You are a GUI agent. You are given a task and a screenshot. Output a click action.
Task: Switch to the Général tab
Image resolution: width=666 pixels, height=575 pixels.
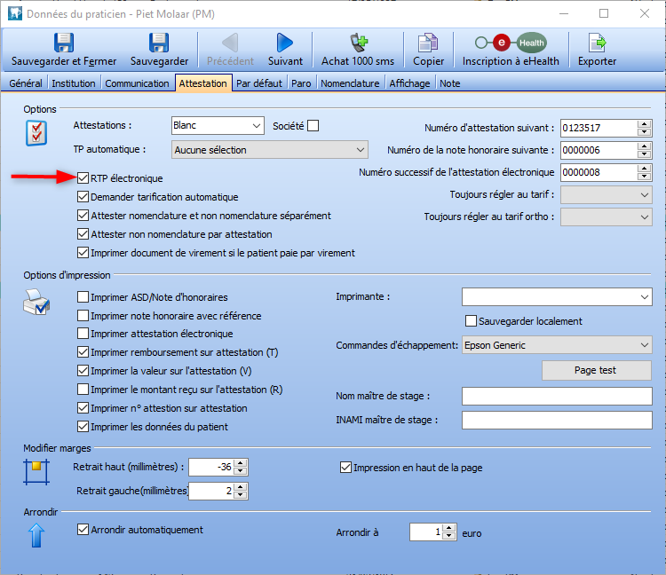click(26, 83)
